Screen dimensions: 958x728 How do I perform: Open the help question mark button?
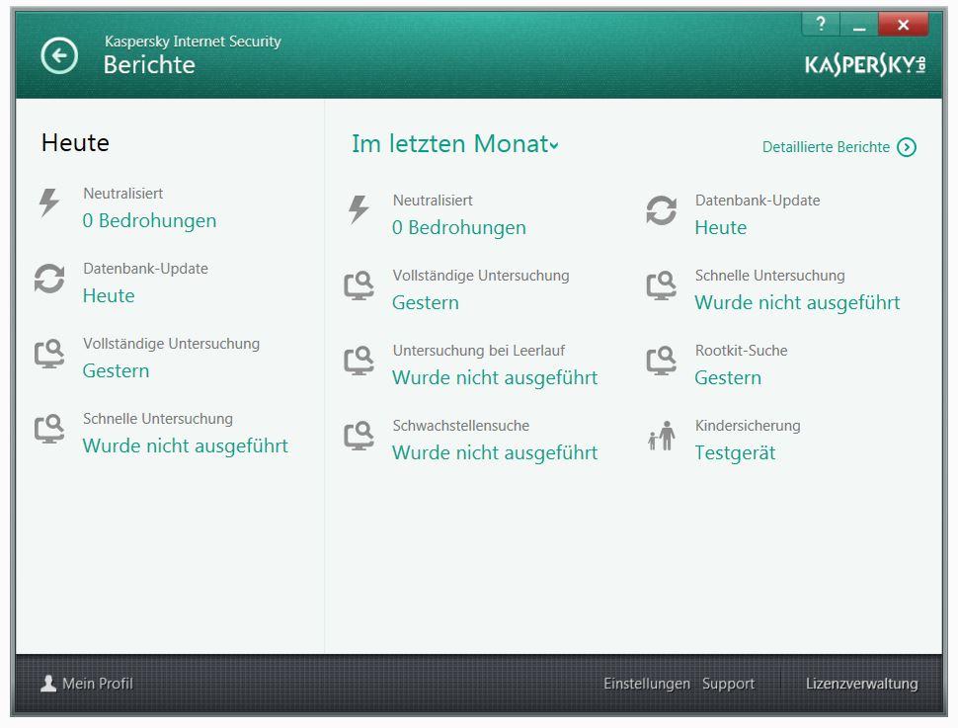click(821, 24)
